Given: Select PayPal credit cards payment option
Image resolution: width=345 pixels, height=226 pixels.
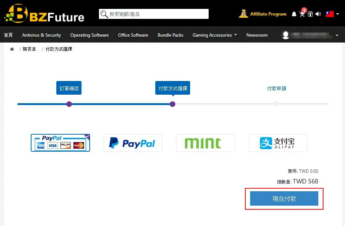Looking at the screenshot, I should pos(60,143).
